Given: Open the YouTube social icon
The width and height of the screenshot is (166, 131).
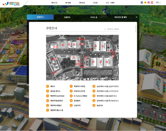Looking at the screenshot, I should [x=152, y=3].
